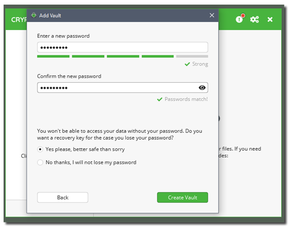Click the Create Vault button
The height and width of the screenshot is (227, 290).
[x=183, y=197]
